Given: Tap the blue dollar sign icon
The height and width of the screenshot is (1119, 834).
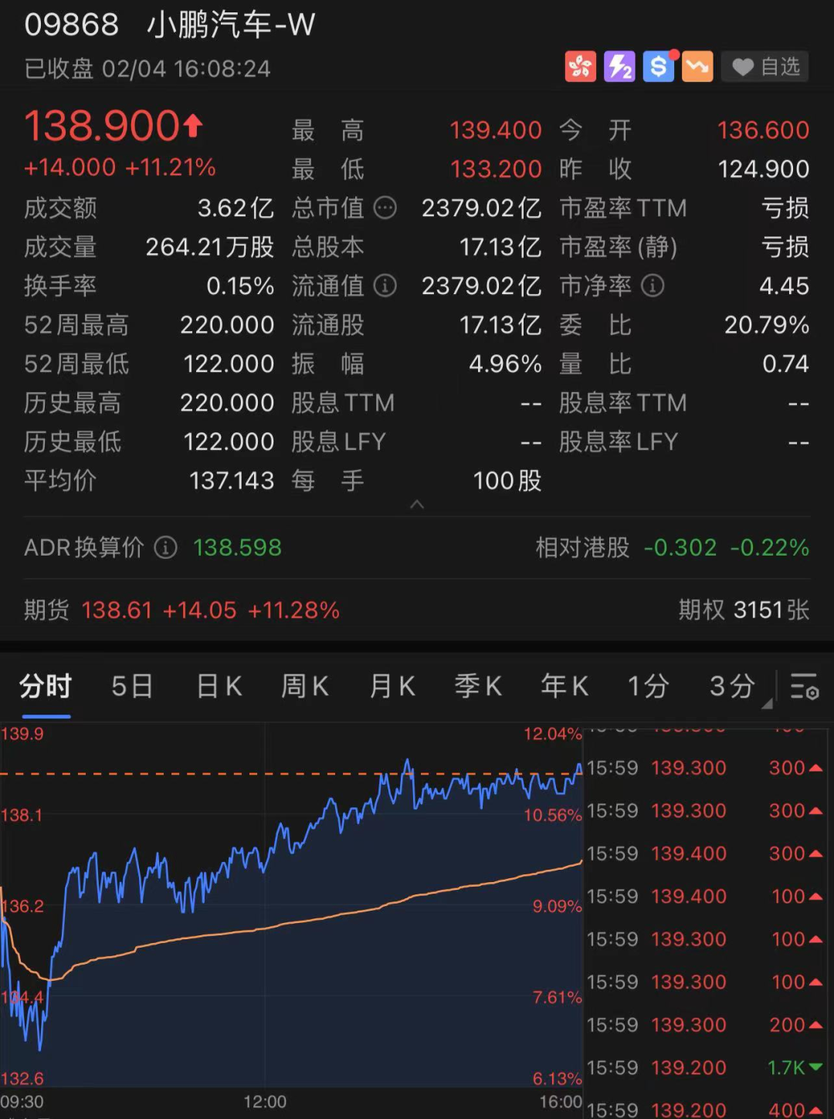Looking at the screenshot, I should (x=659, y=66).
